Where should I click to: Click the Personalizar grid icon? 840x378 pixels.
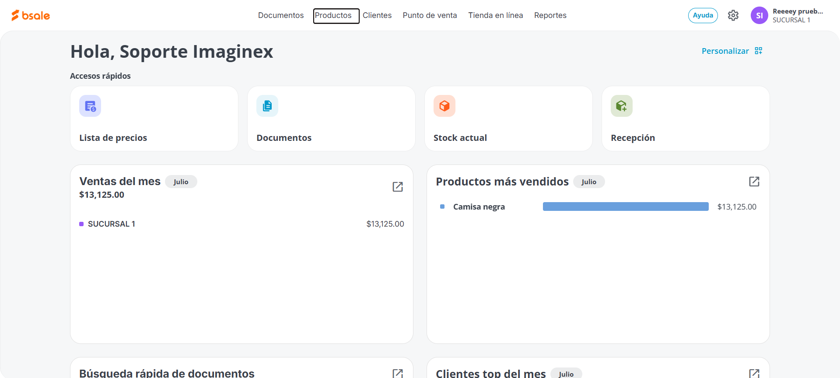pyautogui.click(x=759, y=51)
